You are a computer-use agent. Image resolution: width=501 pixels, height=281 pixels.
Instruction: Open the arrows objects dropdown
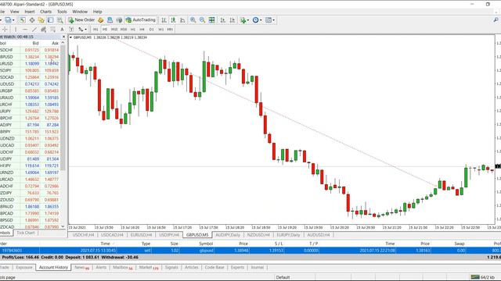tap(82, 30)
